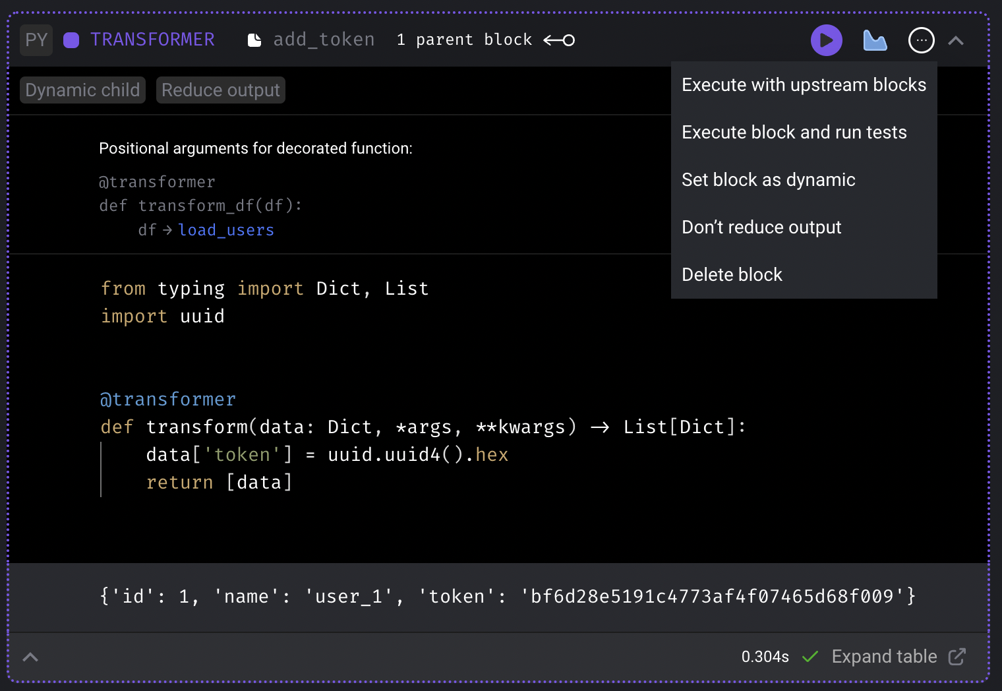Click the green success checkmark icon
The image size is (1002, 691).
pos(810,657)
